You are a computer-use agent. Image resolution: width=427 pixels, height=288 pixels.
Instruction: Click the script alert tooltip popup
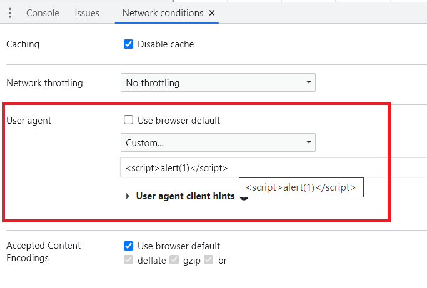click(x=301, y=187)
